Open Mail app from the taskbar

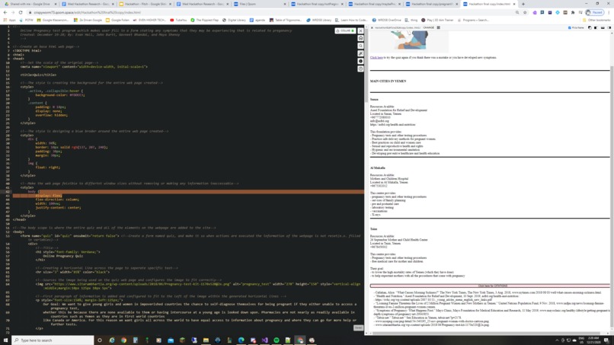point(171,340)
